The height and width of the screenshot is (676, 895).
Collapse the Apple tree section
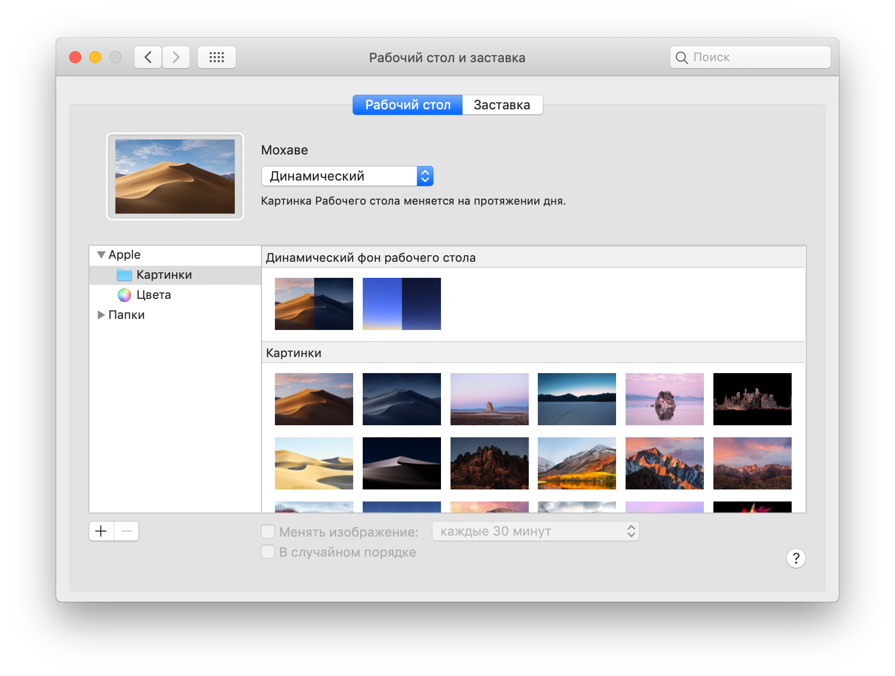click(101, 255)
